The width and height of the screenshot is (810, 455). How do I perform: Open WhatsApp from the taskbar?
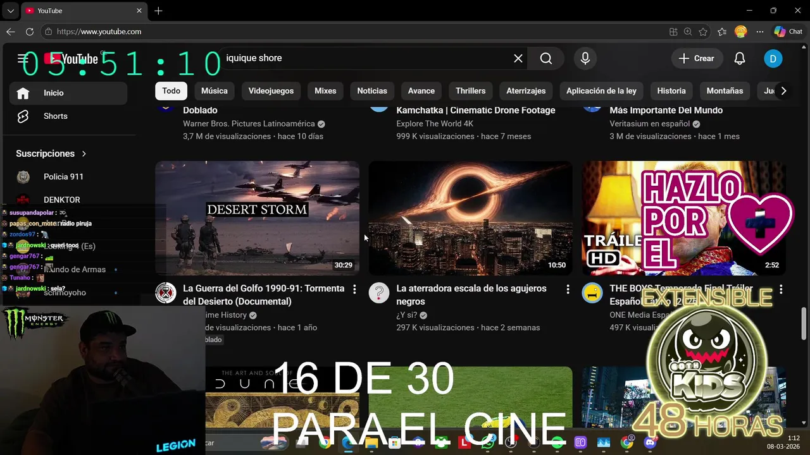(487, 442)
